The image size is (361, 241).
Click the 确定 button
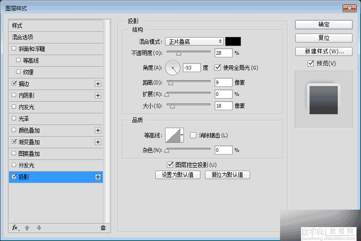pos(324,25)
